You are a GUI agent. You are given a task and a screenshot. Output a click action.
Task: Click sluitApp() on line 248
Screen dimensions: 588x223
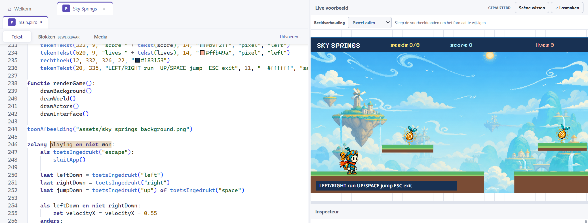[69, 160]
